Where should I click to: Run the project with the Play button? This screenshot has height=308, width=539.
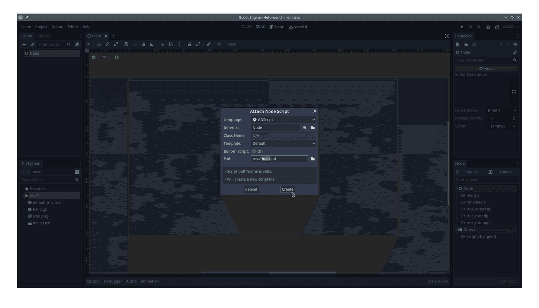(x=461, y=26)
